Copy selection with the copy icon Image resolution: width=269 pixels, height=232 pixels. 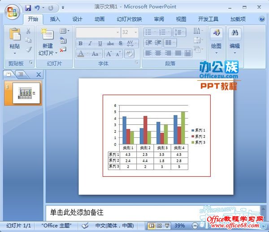pos(28,40)
